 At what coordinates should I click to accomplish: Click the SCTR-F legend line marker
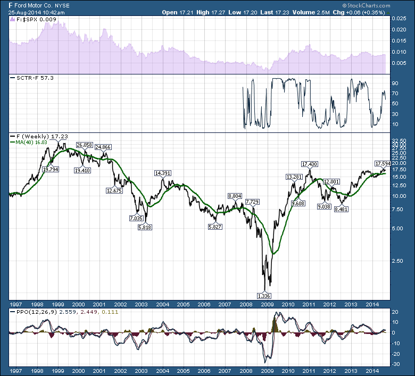12,78
